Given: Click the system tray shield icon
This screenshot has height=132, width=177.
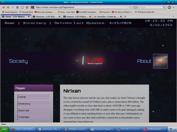Looking at the screenshot, I should coord(171,129).
